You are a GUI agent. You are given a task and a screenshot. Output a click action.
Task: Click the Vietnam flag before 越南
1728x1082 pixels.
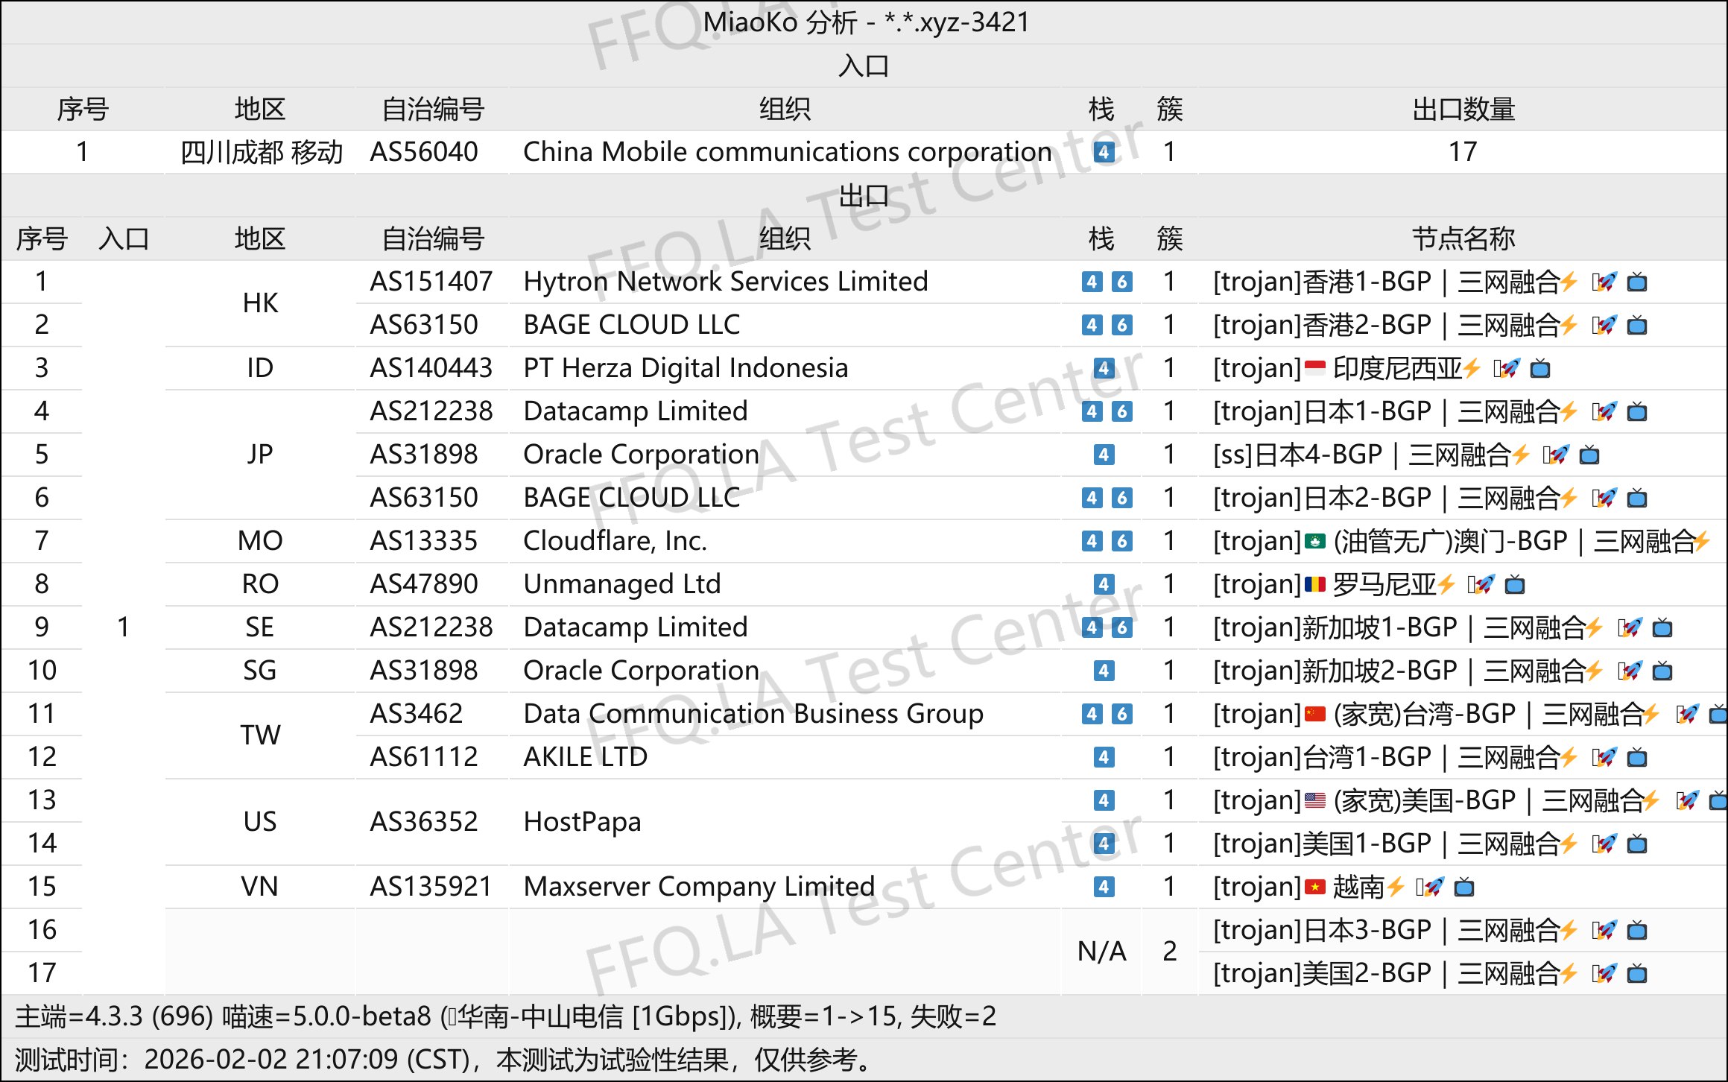coord(1315,887)
